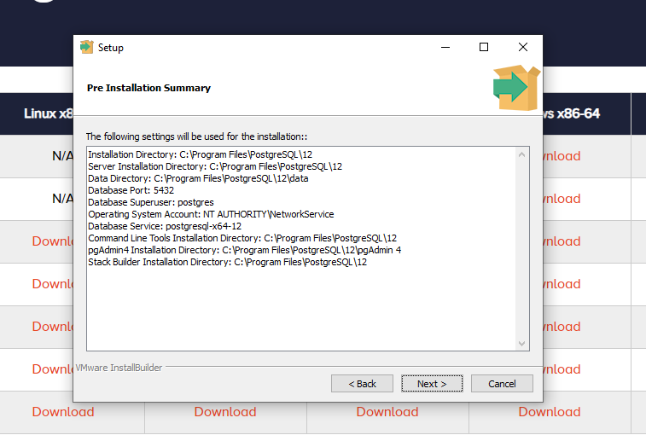Select the 'Database Service: postgresql-x64-12' line

(x=165, y=226)
